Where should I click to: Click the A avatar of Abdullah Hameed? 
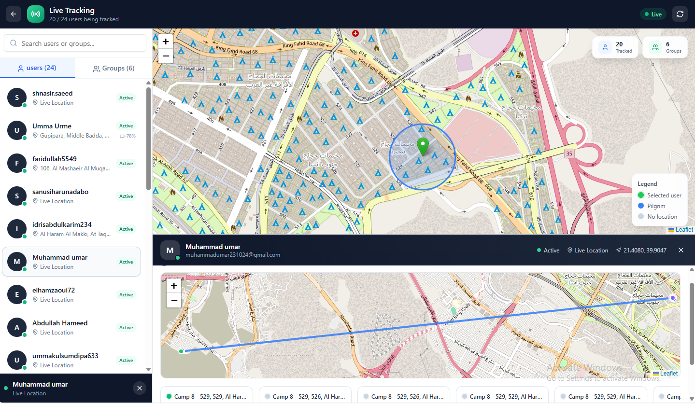point(17,327)
